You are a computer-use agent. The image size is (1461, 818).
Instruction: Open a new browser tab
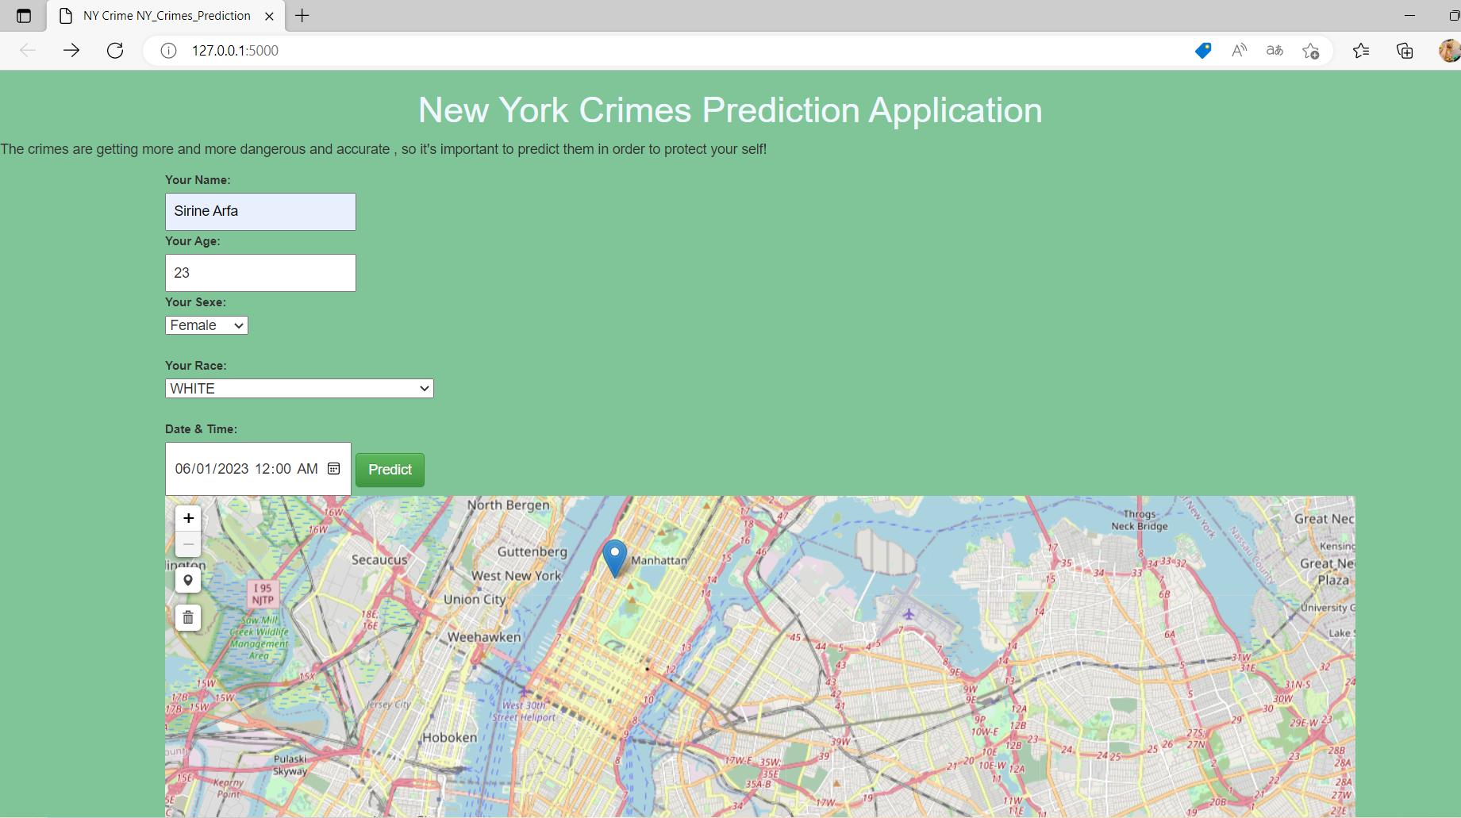pos(302,15)
